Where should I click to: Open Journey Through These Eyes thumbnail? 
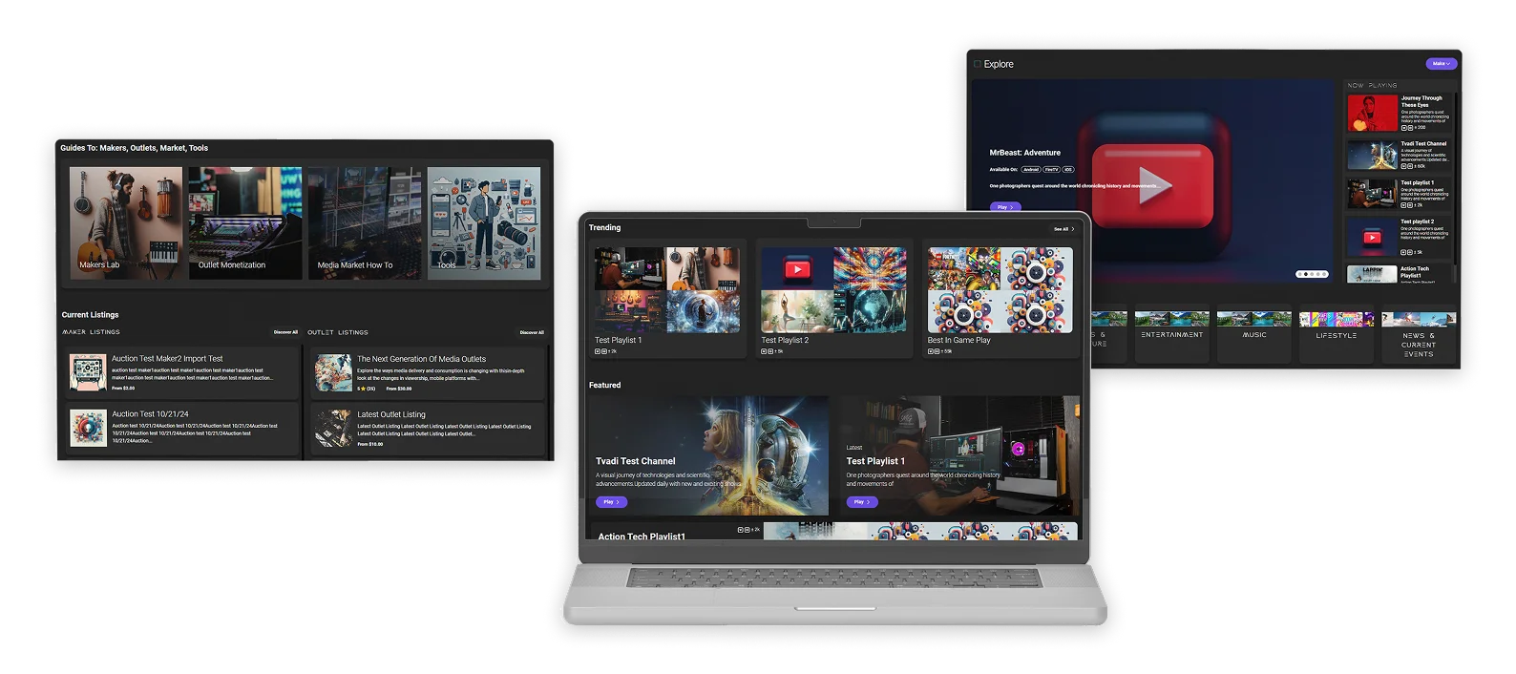[x=1372, y=113]
